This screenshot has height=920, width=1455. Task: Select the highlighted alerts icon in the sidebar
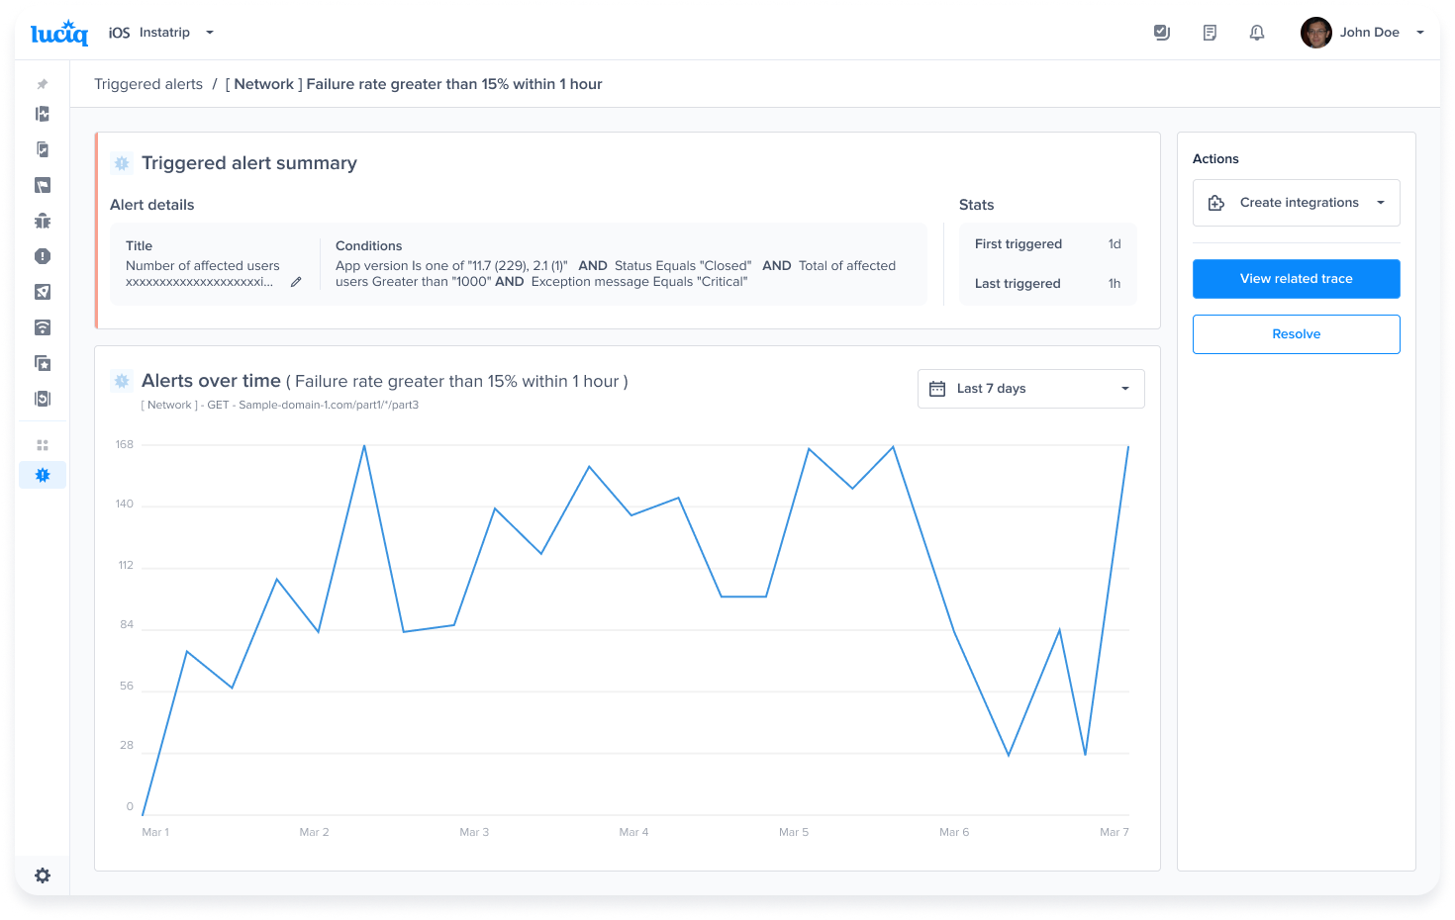coord(43,475)
